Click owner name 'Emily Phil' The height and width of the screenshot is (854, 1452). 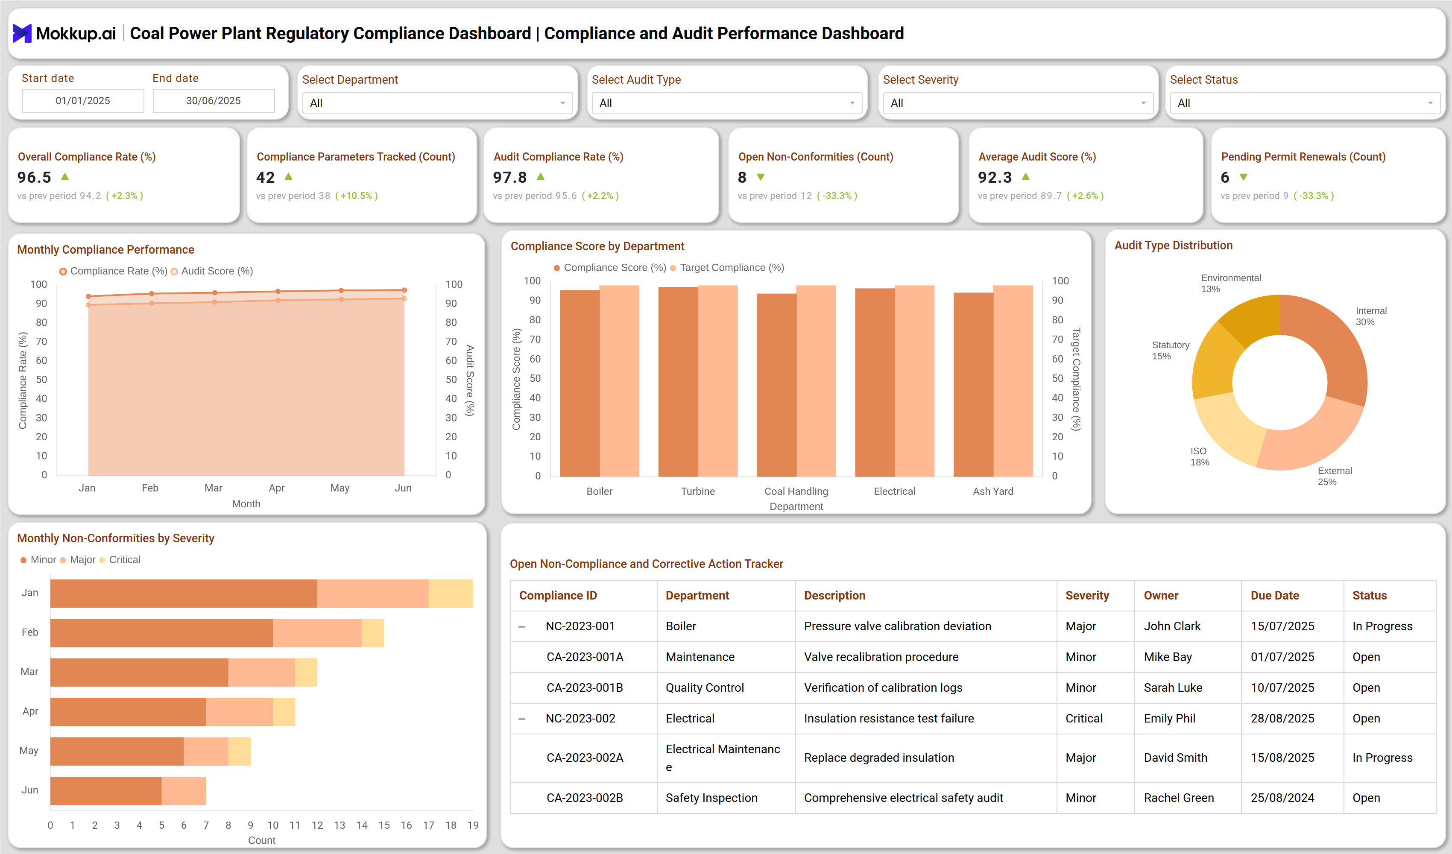[x=1169, y=719]
